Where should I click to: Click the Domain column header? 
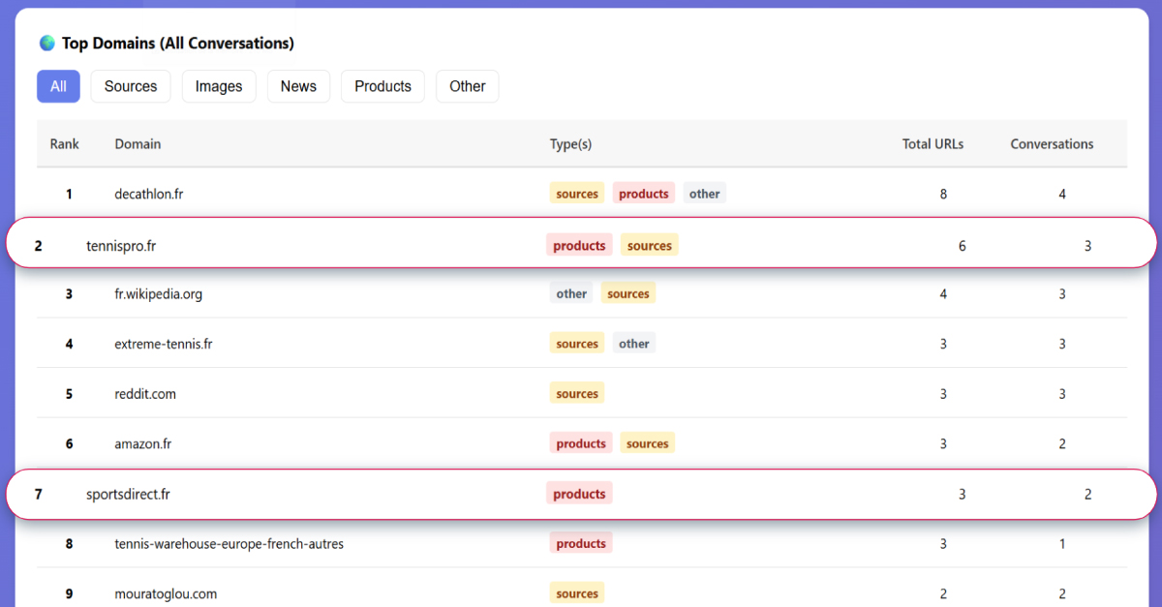138,144
